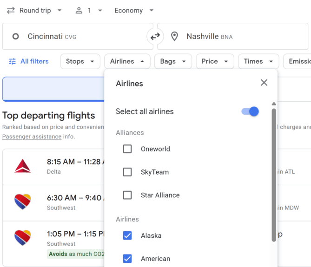The image size is (311, 267).
Task: Select the 6:30 AM Southwest flight
Action: click(x=53, y=203)
